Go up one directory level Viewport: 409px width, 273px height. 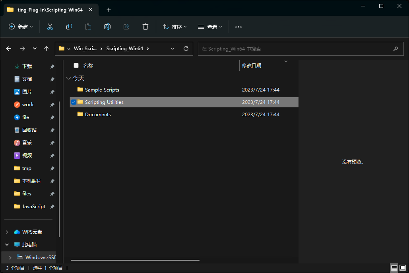click(47, 49)
